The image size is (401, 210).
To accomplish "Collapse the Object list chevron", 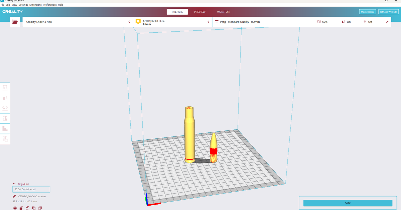I will click(14, 184).
